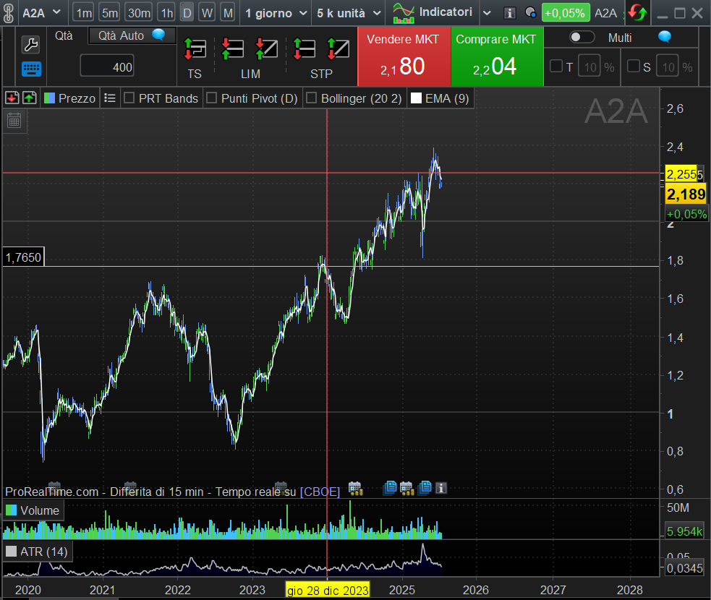Click the red-green refresh arrows icon
Image resolution: width=711 pixels, height=600 pixels.
(x=637, y=13)
